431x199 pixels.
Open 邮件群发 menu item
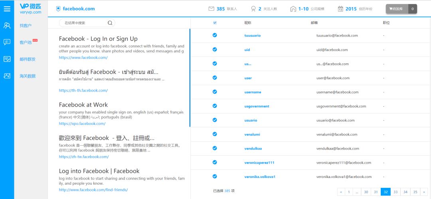(x=28, y=59)
